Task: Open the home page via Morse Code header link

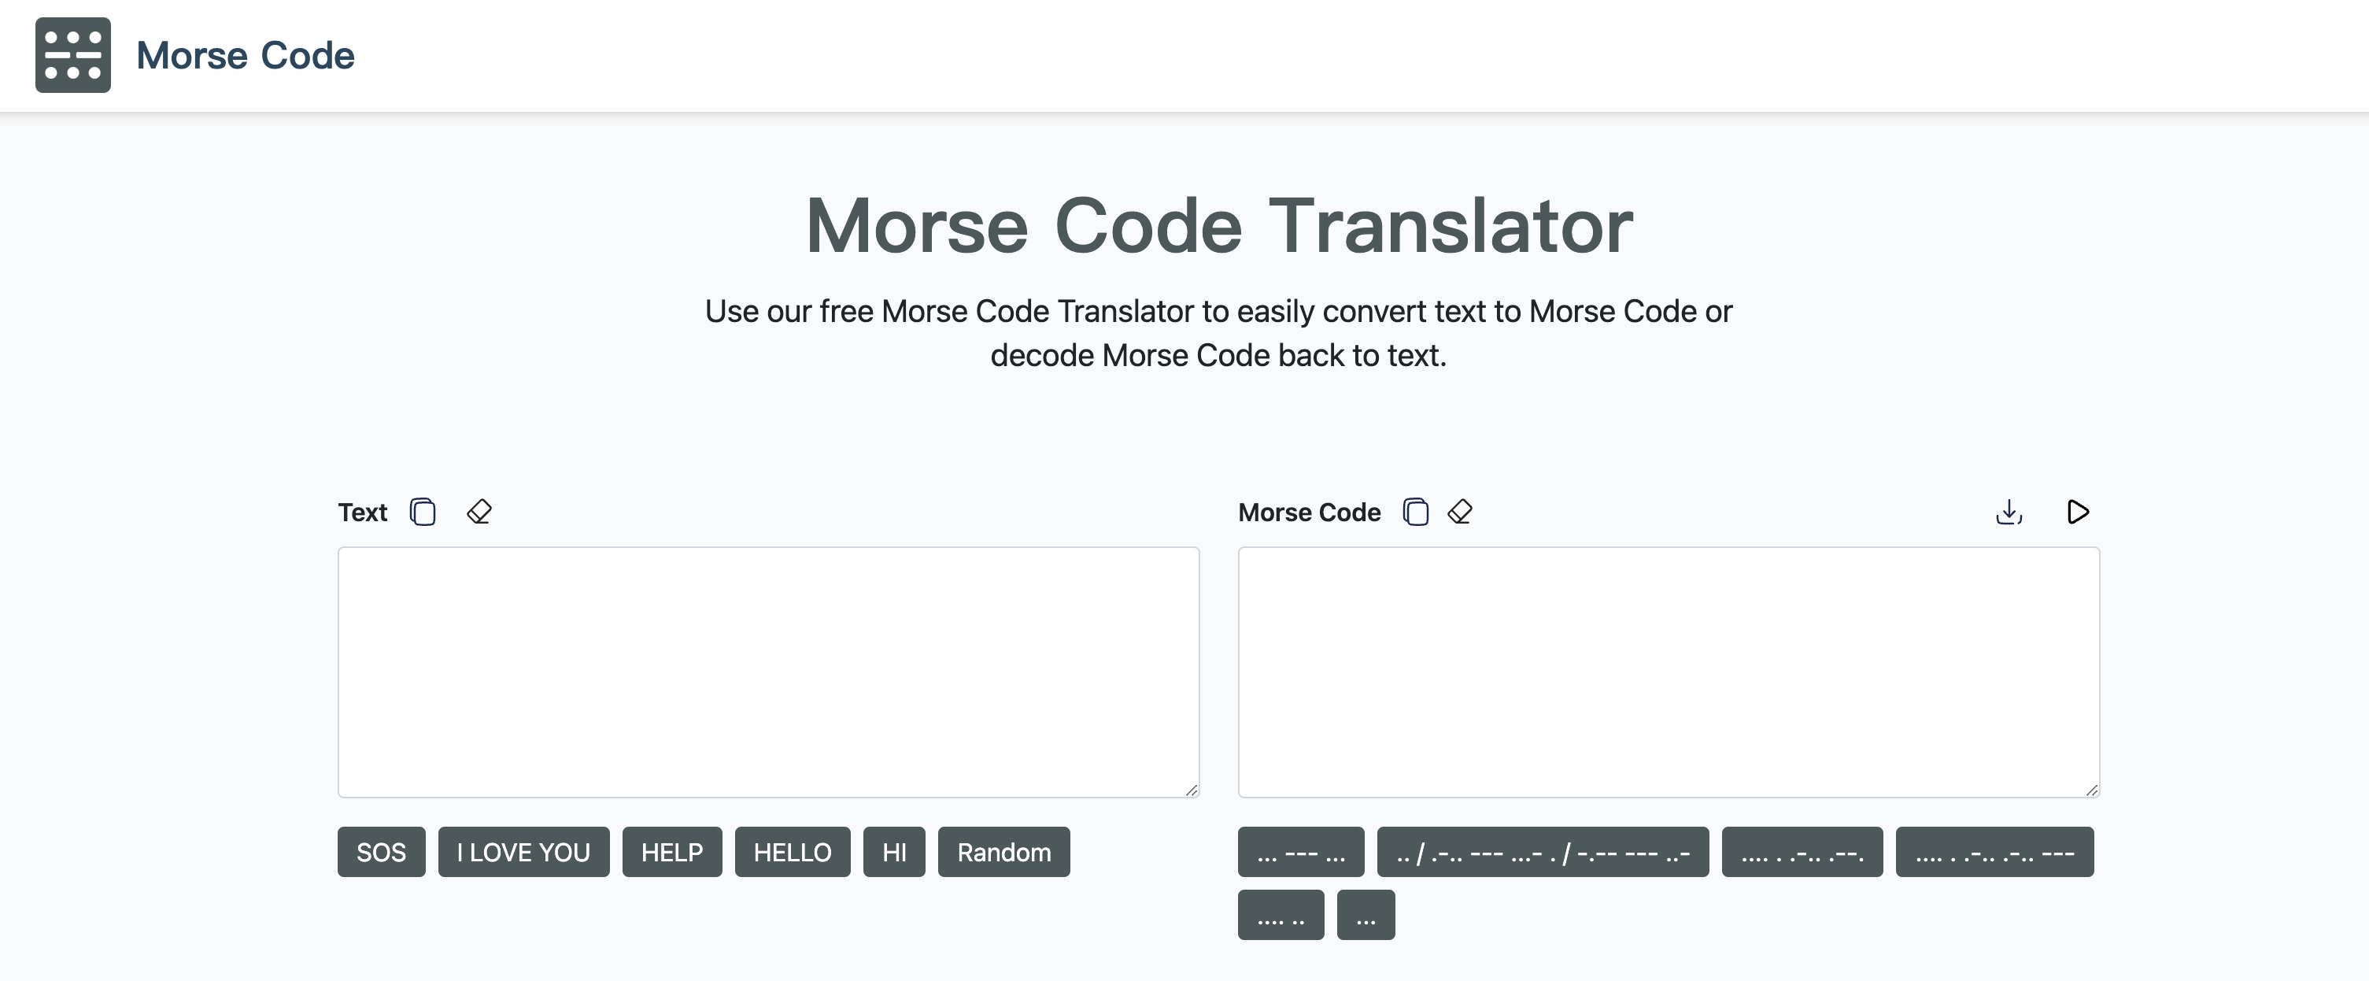Action: pyautogui.click(x=244, y=55)
